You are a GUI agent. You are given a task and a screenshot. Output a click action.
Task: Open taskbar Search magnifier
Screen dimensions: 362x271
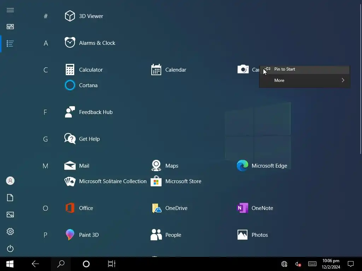click(x=61, y=264)
